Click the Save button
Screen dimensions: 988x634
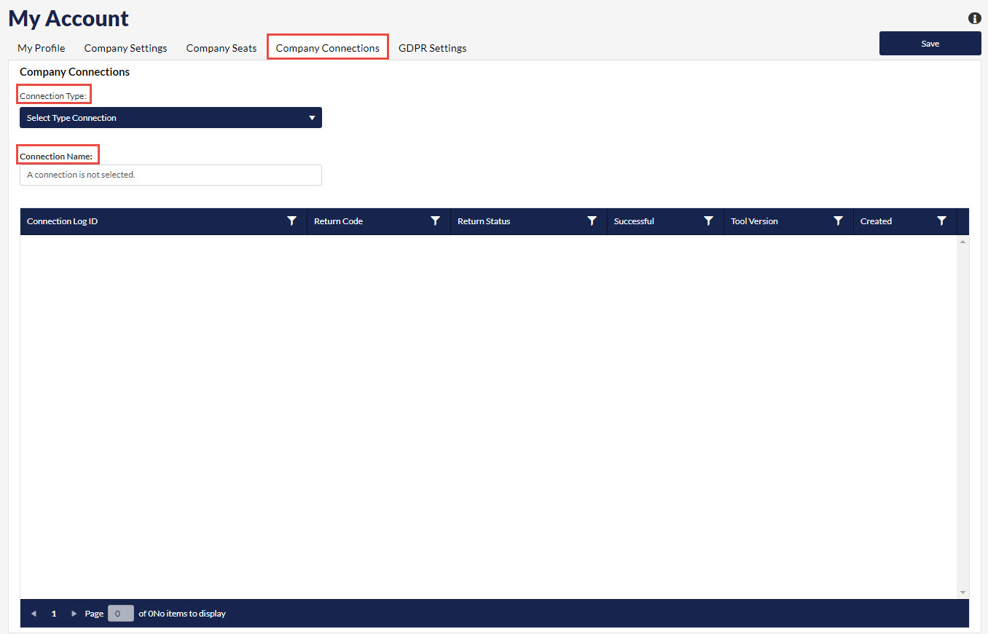pos(930,44)
